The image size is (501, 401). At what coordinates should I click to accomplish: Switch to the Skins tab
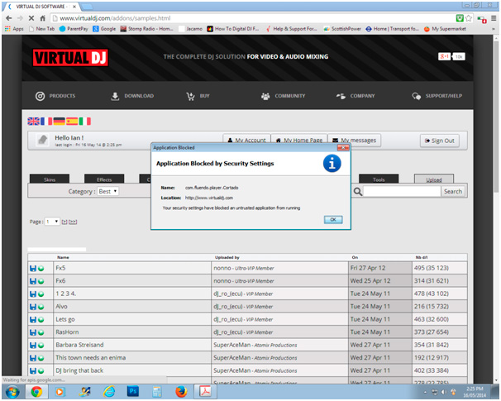(x=50, y=179)
